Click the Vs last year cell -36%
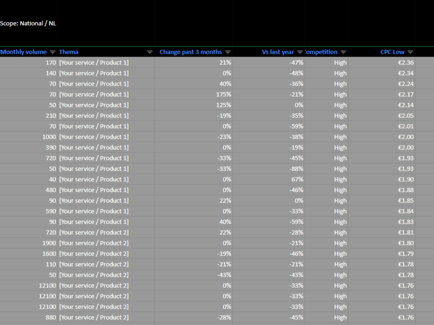The height and width of the screenshot is (325, 434). point(269,84)
